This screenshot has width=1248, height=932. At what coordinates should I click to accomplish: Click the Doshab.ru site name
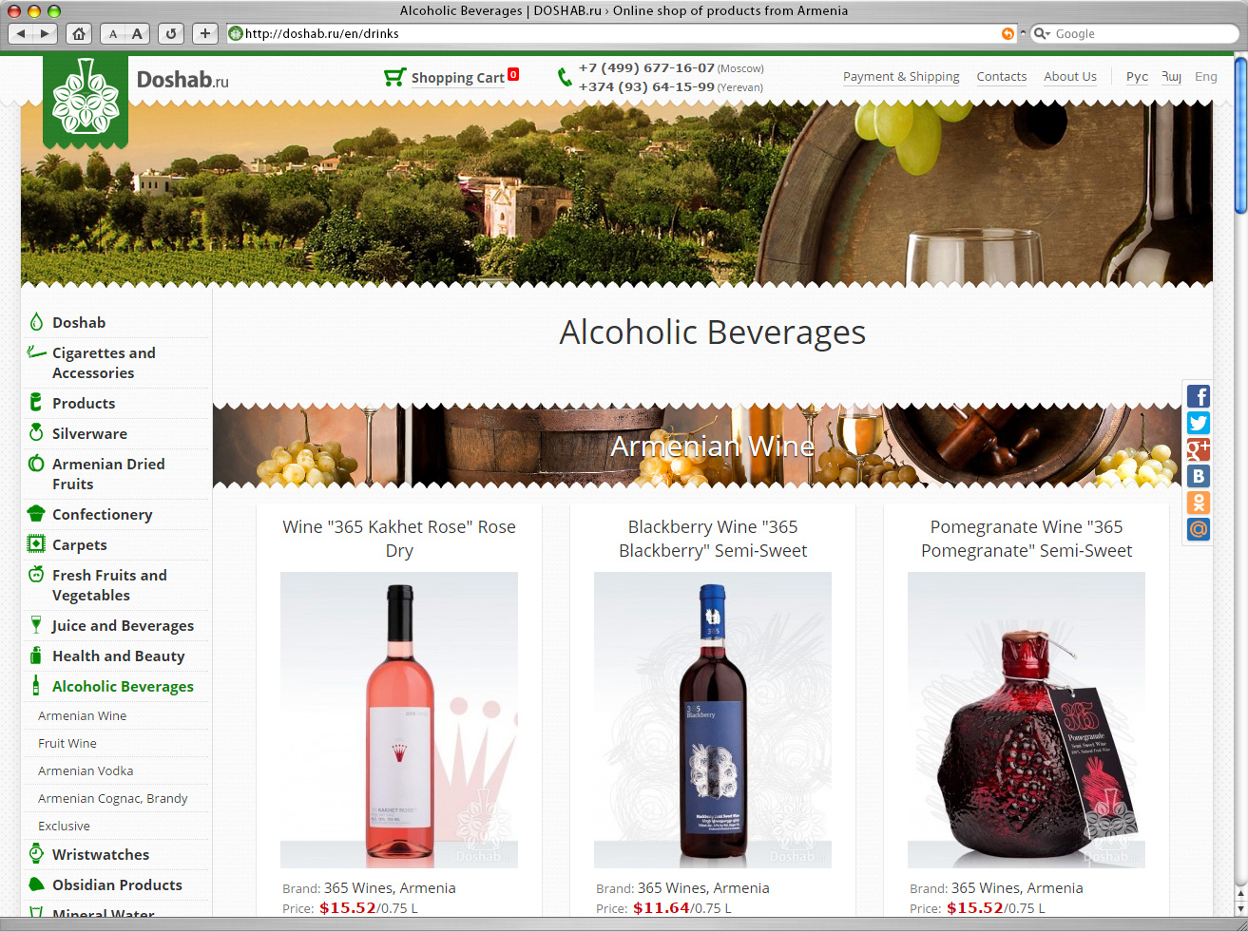[x=182, y=80]
